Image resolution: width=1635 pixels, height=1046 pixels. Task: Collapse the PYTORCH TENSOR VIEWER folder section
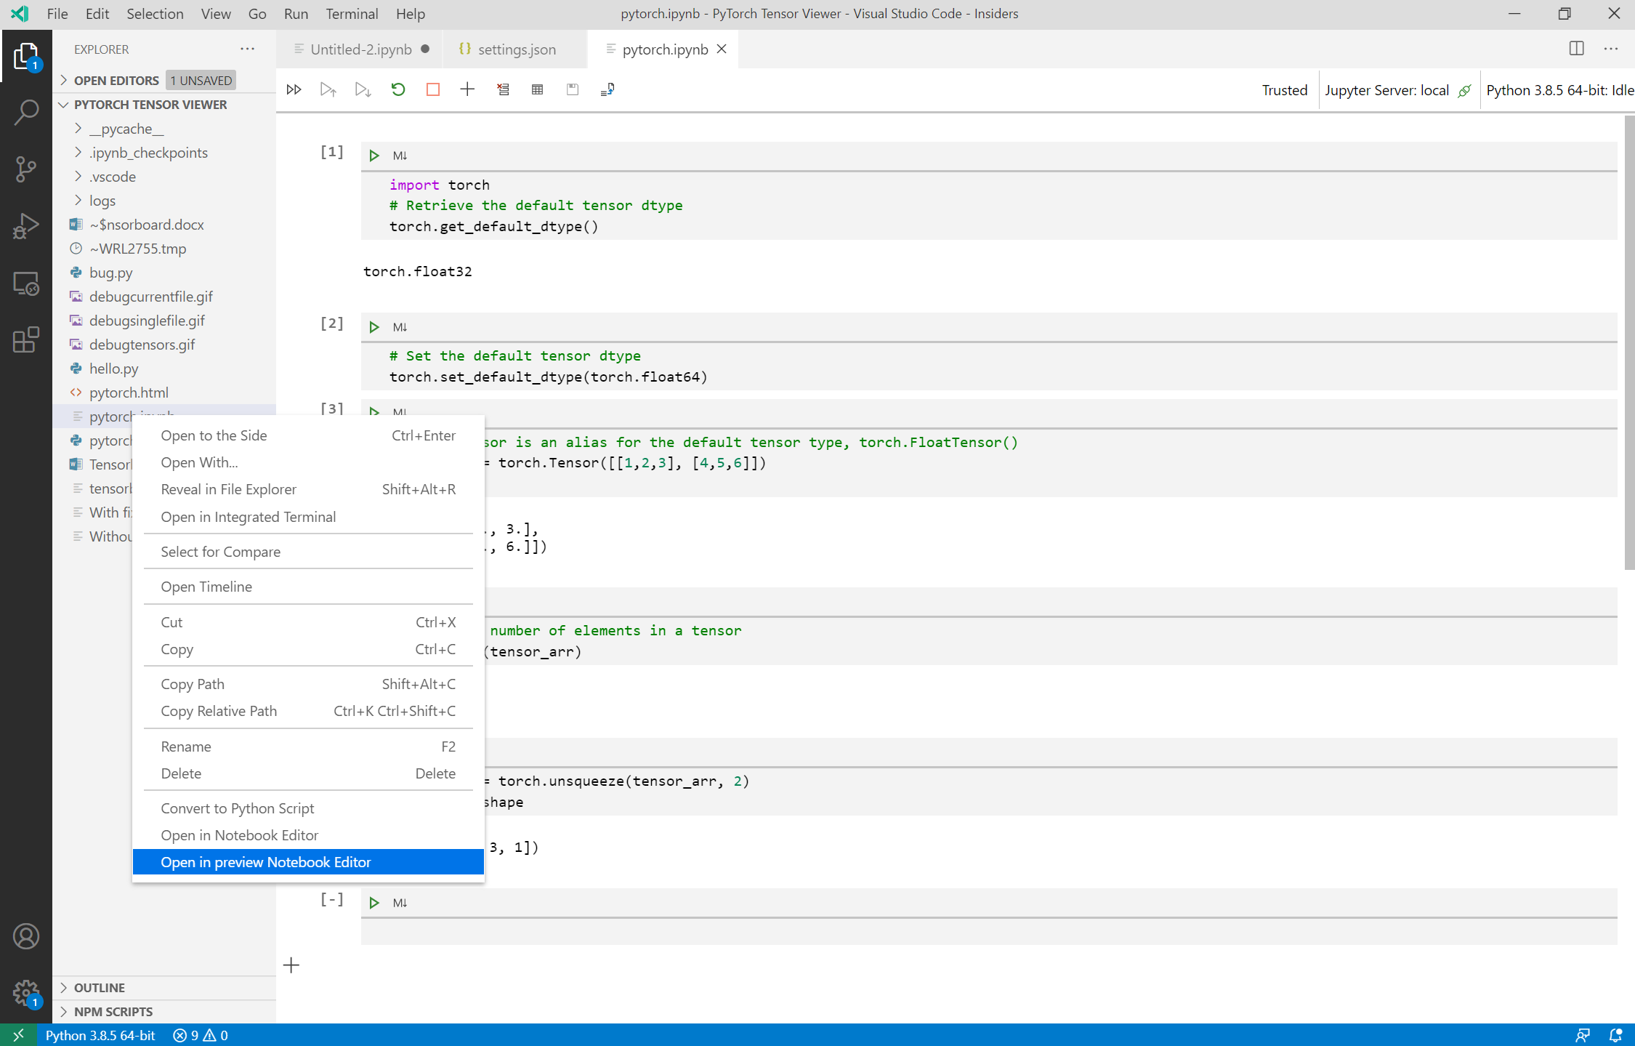(x=150, y=105)
